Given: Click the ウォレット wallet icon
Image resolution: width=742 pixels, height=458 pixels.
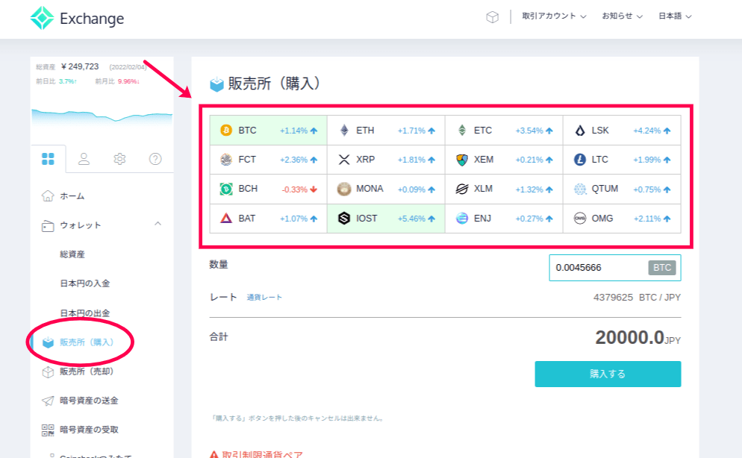Looking at the screenshot, I should point(48,225).
